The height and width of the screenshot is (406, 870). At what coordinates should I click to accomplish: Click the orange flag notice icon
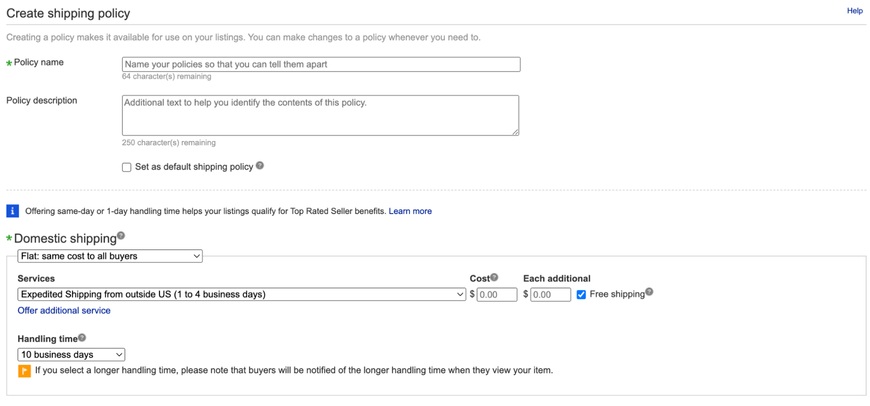[x=24, y=371]
